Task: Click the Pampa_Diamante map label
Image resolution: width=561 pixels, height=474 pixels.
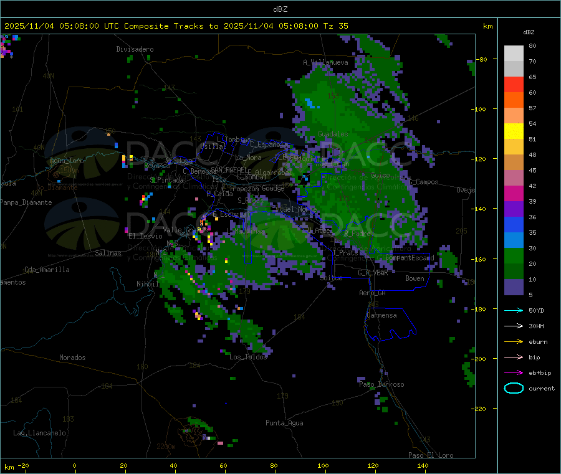Action: point(26,202)
